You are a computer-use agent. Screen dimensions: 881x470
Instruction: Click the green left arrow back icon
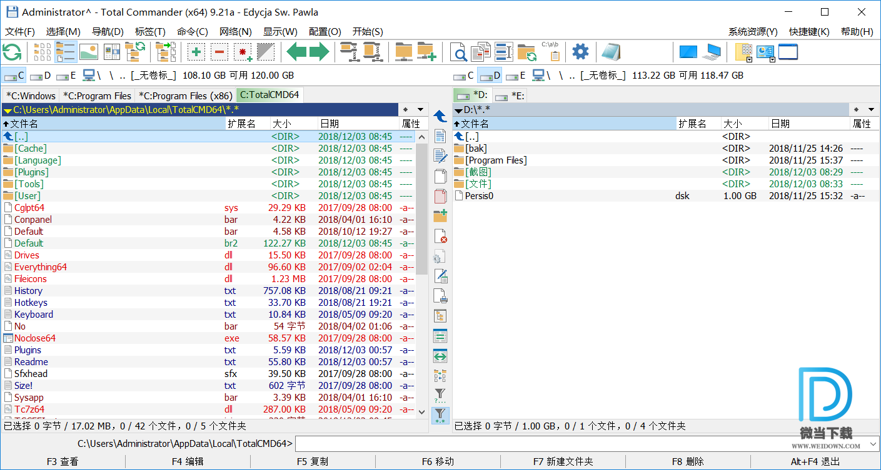(296, 52)
